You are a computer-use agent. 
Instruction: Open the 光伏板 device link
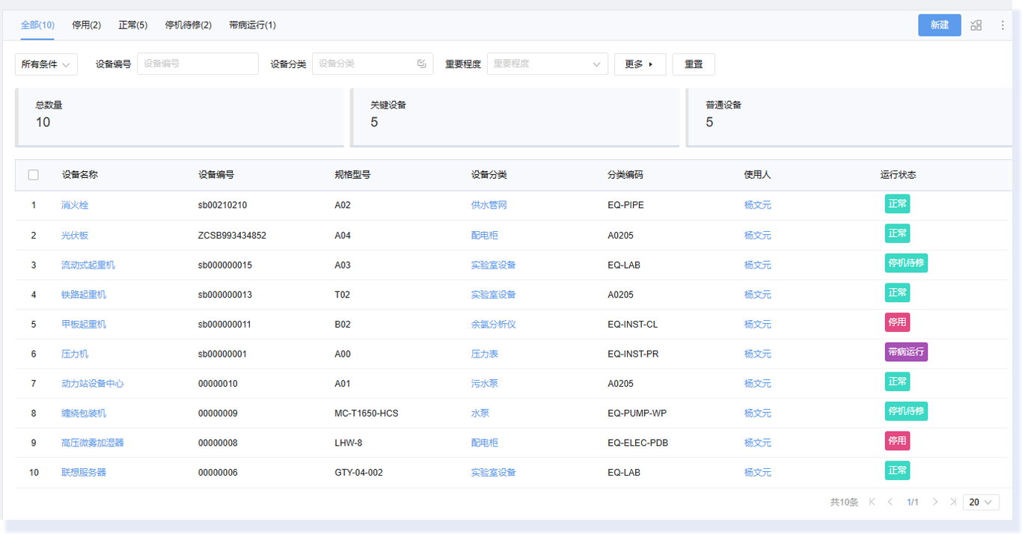click(75, 235)
